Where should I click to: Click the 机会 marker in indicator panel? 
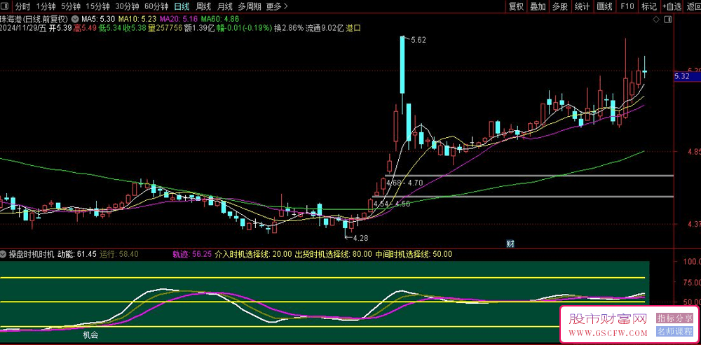90,335
